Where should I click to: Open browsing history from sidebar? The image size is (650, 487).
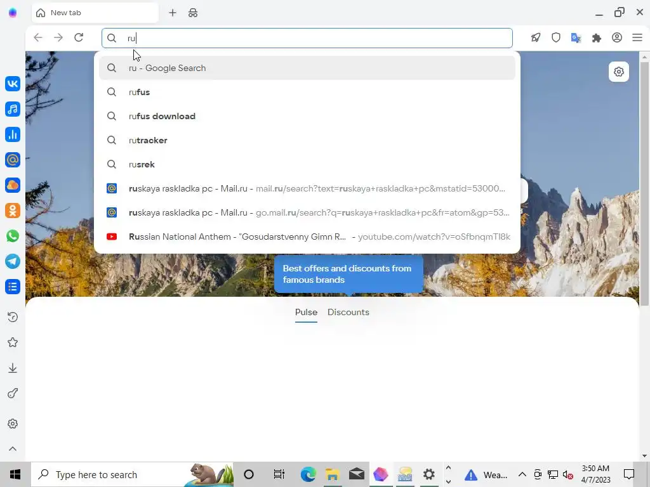click(x=13, y=317)
